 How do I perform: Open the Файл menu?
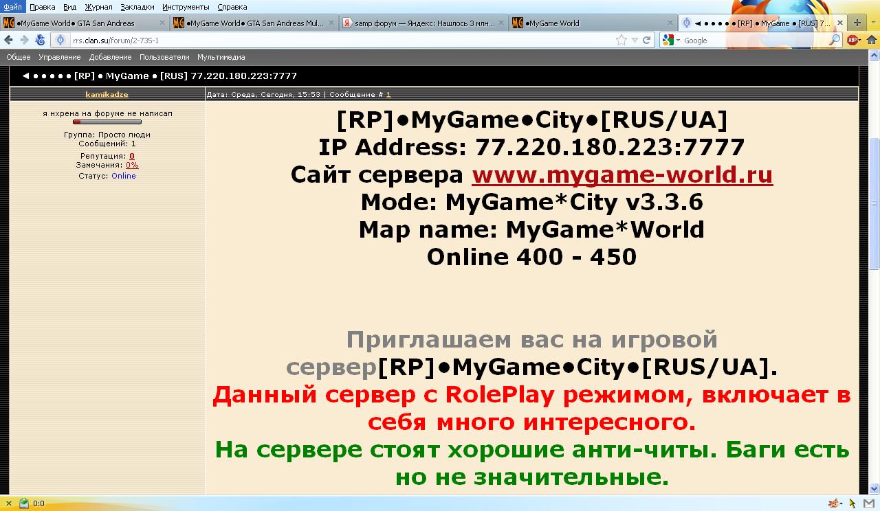pyautogui.click(x=12, y=7)
